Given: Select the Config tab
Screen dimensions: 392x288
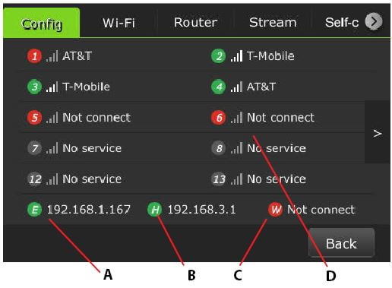Looking at the screenshot, I should click(x=42, y=23).
